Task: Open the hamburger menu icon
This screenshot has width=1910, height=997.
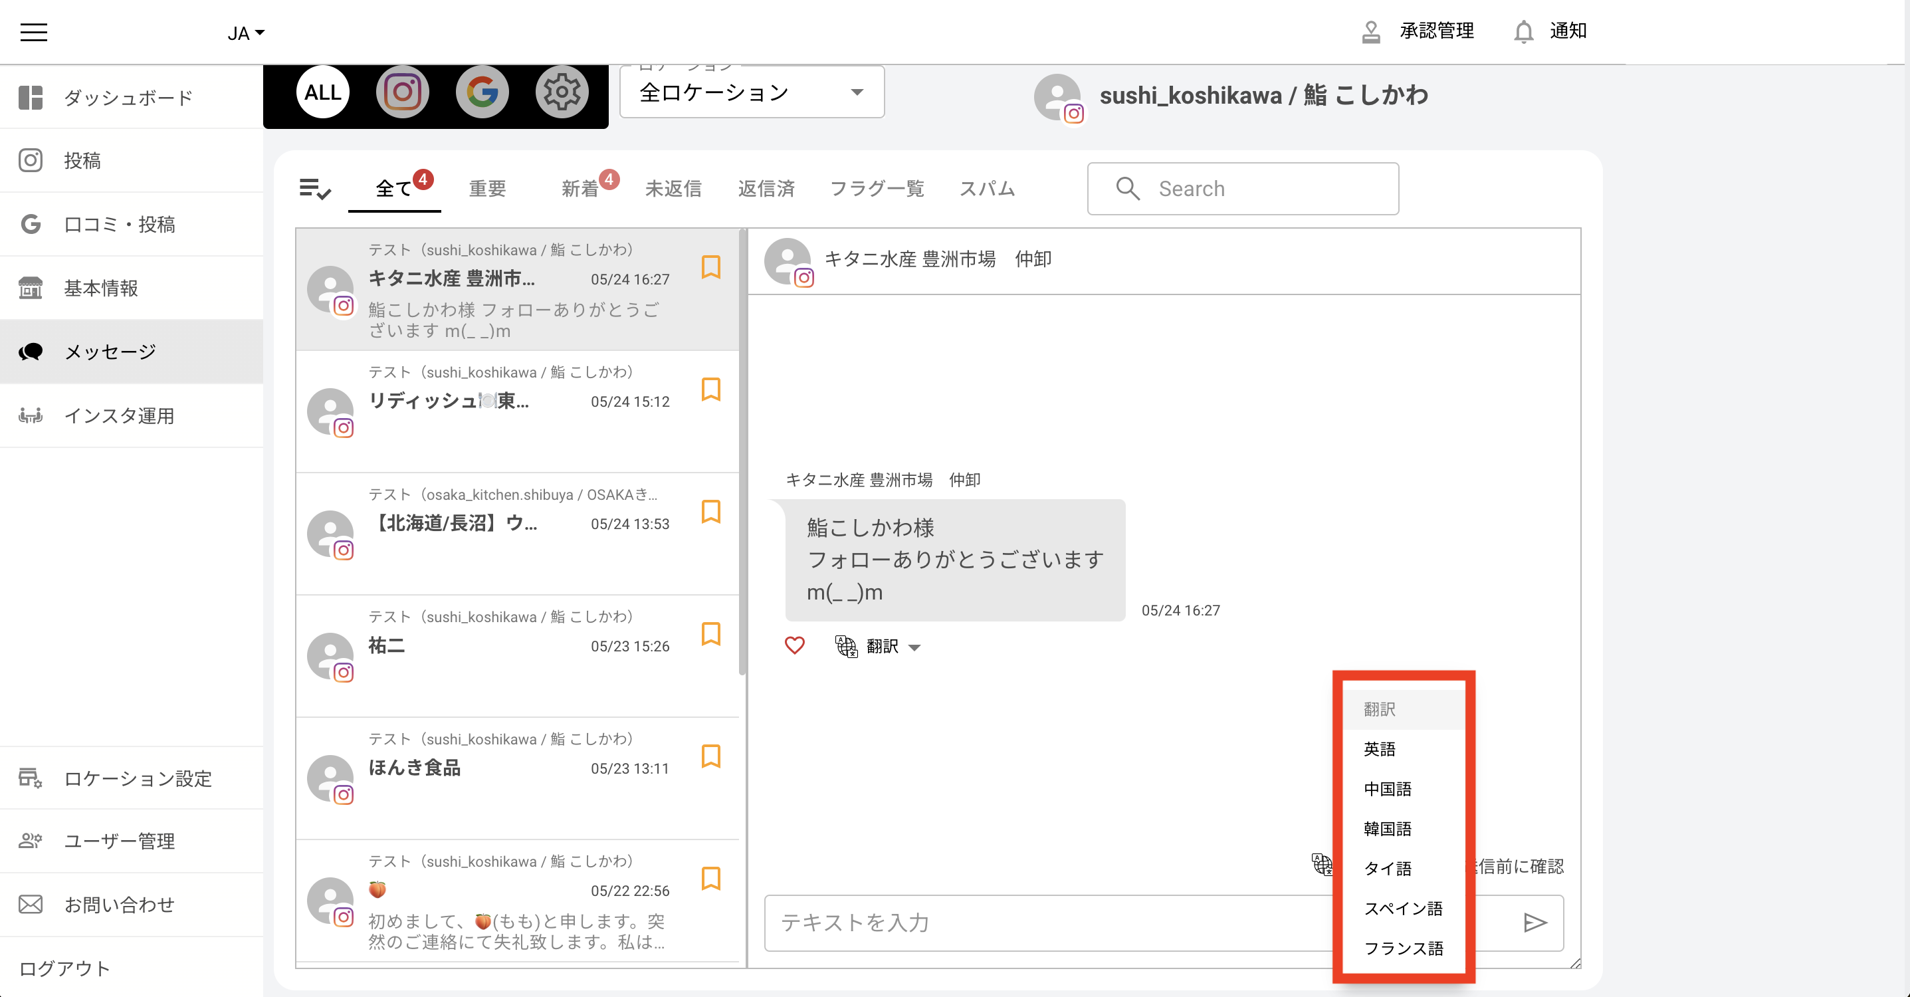Action: [33, 32]
